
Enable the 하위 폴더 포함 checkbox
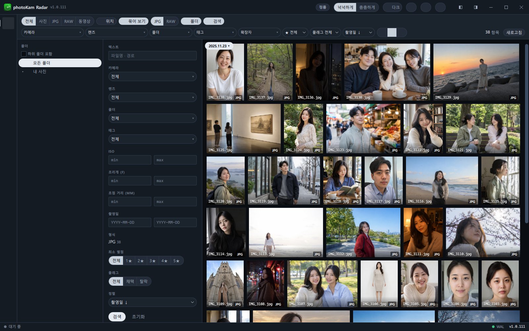pyautogui.click(x=24, y=54)
